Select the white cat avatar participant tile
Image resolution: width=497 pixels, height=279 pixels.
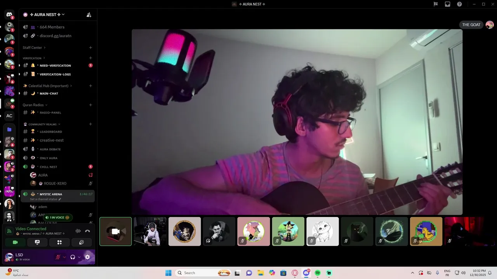coord(323,231)
